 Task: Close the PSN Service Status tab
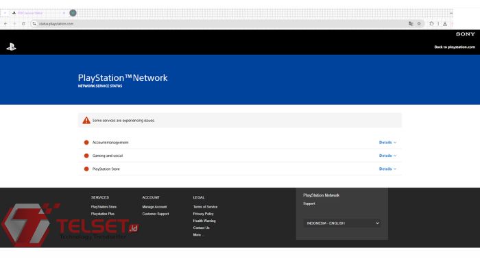[x=64, y=13]
